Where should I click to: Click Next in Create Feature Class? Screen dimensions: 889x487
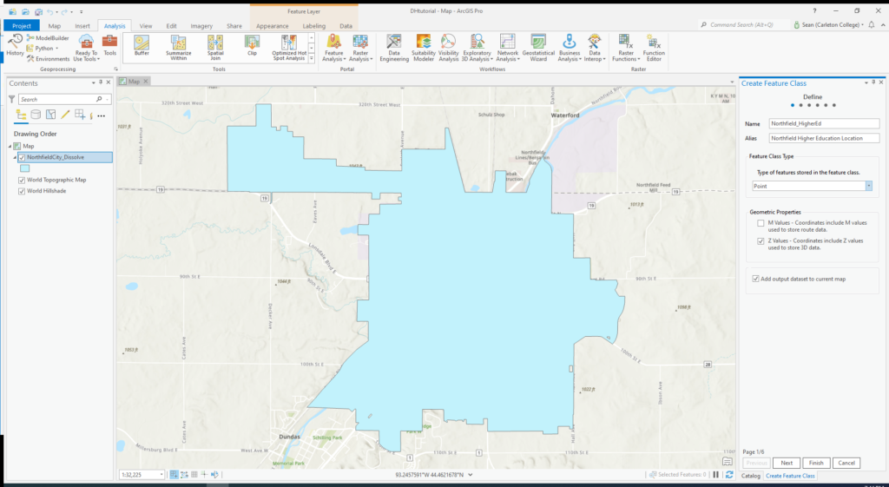[787, 463]
